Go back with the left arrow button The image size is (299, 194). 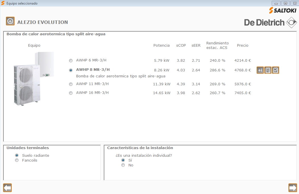[7, 188]
